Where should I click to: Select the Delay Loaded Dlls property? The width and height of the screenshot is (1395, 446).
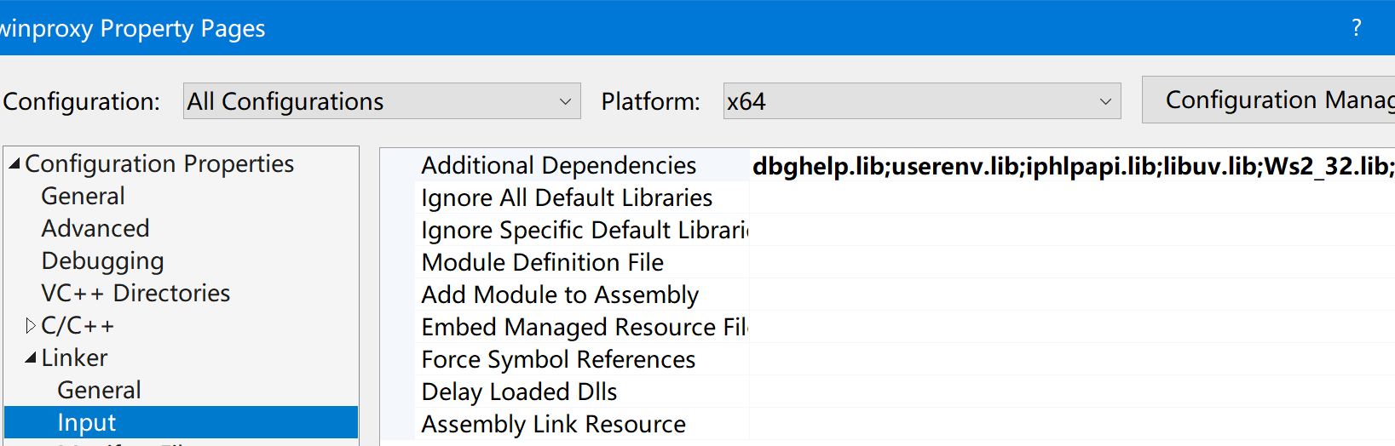tap(519, 392)
